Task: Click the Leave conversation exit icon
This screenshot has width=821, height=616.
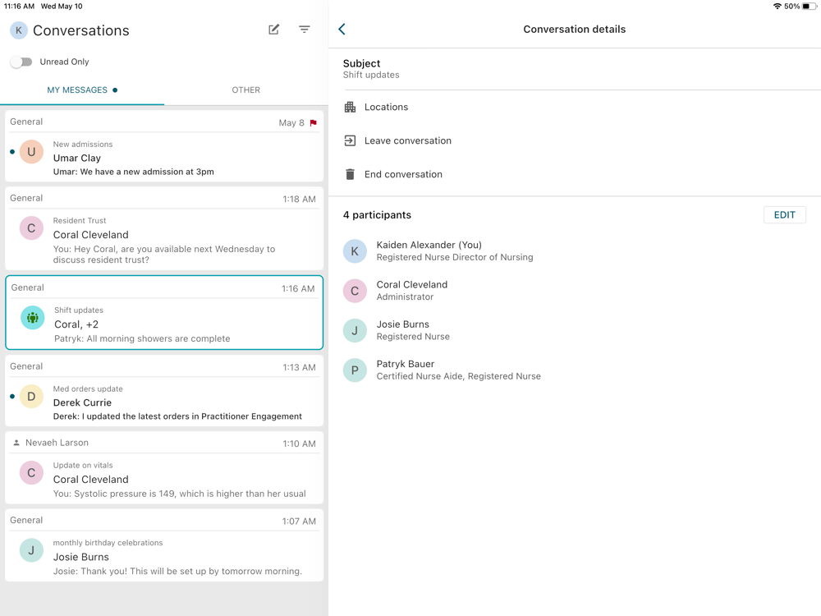Action: 350,141
